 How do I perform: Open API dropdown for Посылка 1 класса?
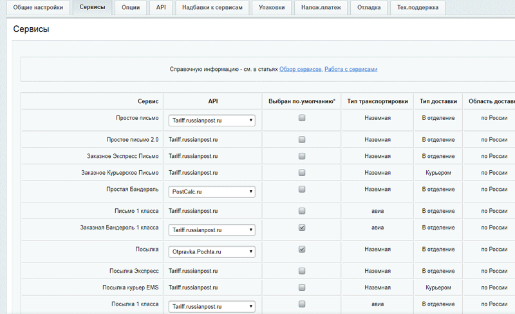point(212,306)
